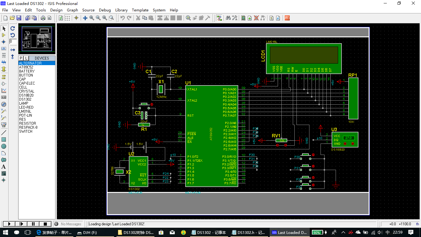The image size is (421, 237).
Task: Open the Tools menu
Action: click(41, 10)
